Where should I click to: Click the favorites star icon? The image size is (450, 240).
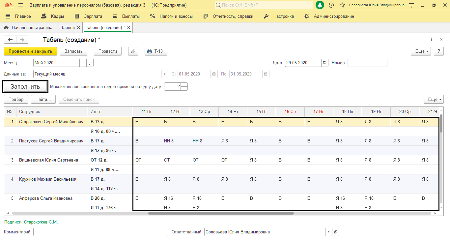point(342,5)
